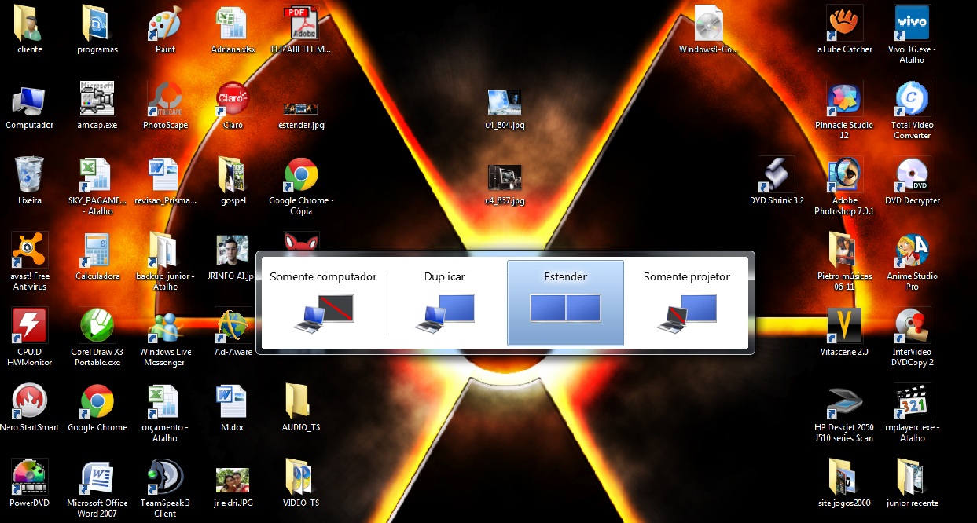977x523 pixels.
Task: Pick the Estender display mode
Action: point(566,302)
